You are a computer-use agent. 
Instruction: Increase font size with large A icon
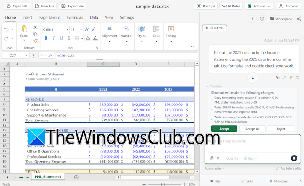(x=87, y=29)
